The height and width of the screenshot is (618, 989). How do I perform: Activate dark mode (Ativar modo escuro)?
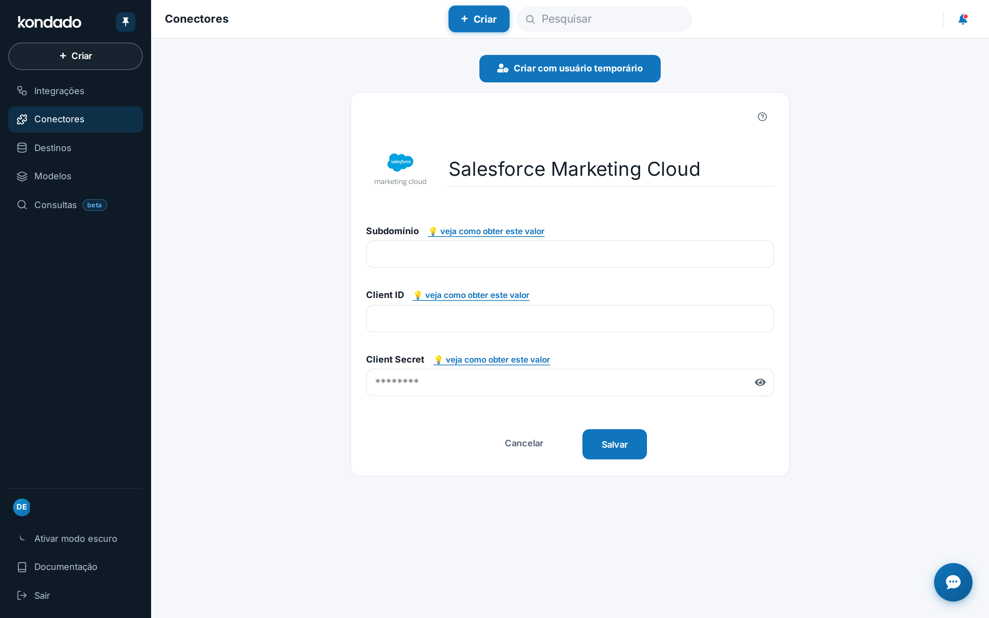(76, 539)
